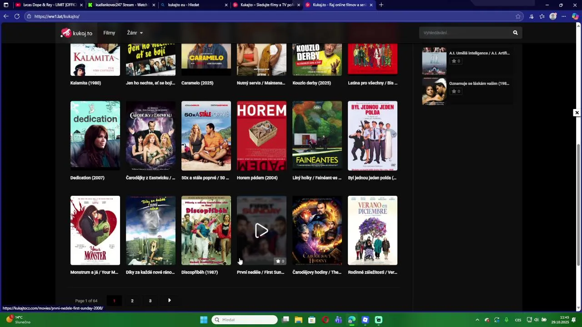Close the side ad panel with X
The image size is (582, 327).
577,113
